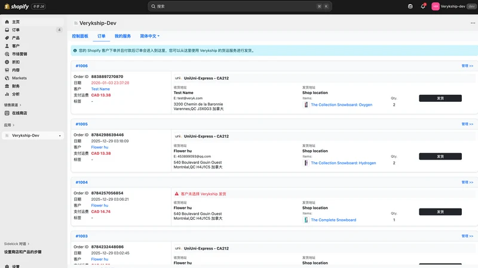
Task: Open Markets globe icon in sidebar
Action: click(7, 78)
